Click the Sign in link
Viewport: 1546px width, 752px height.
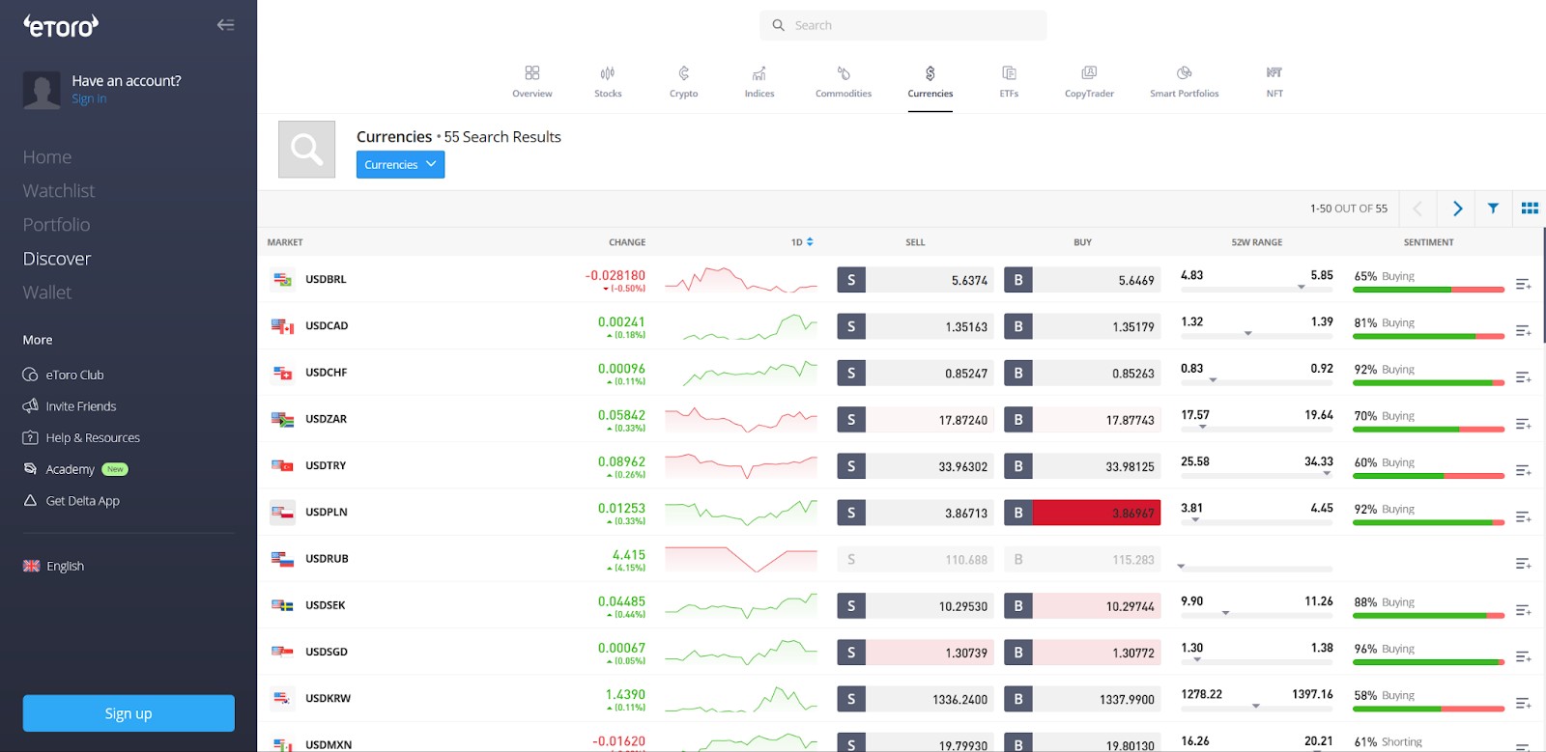point(89,98)
